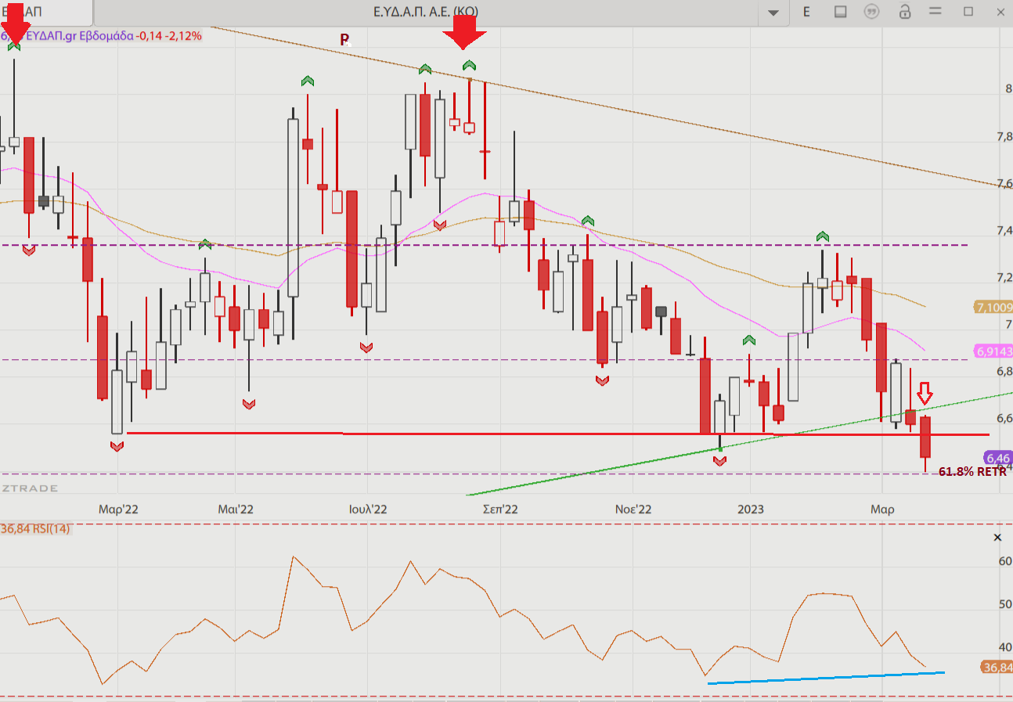Select the solid red horizontal support line
Viewport: 1013px width, 702px height.
click(557, 434)
